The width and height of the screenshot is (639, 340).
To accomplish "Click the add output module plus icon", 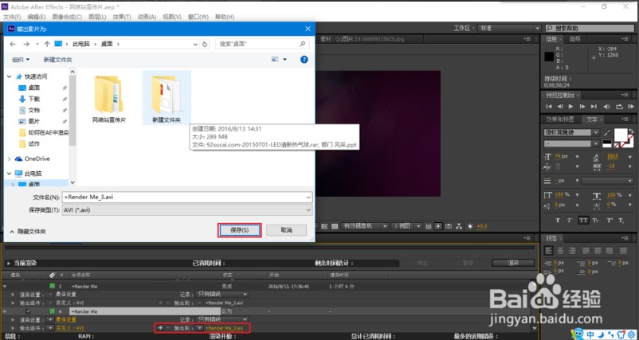I will 159,327.
